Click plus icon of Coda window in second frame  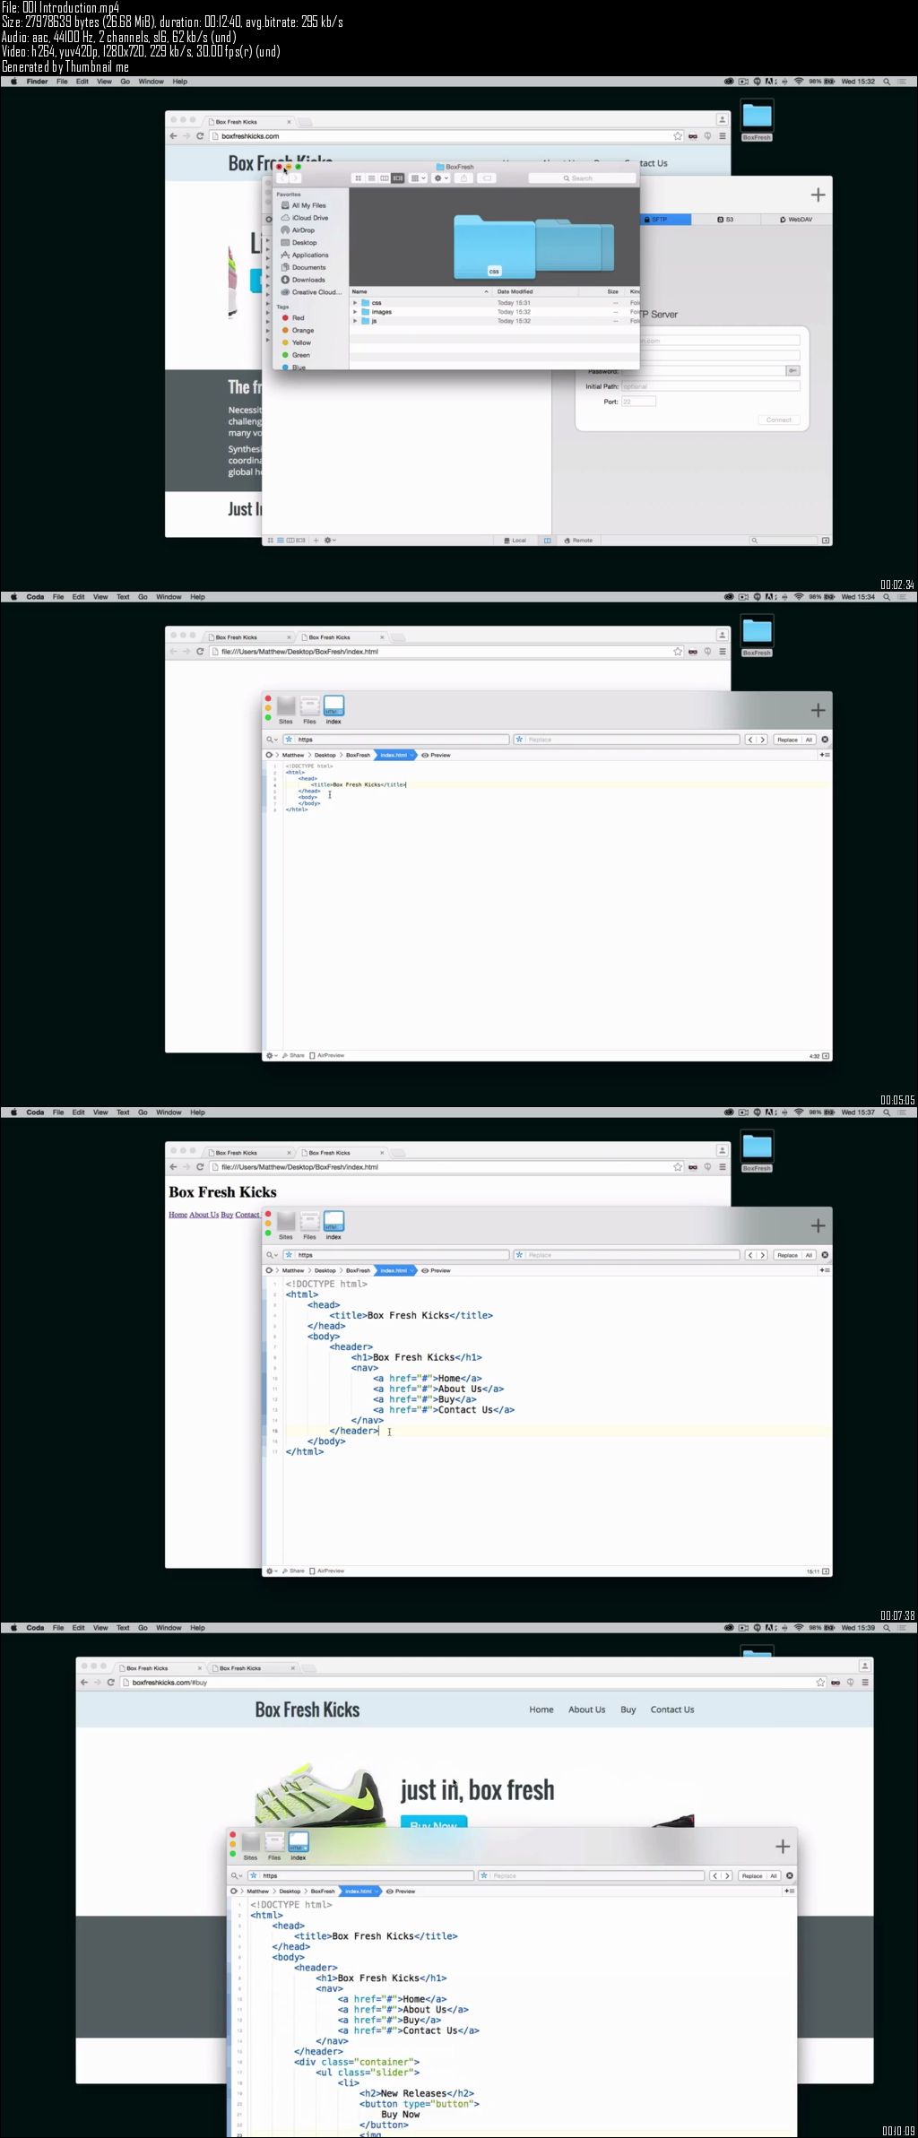click(818, 710)
